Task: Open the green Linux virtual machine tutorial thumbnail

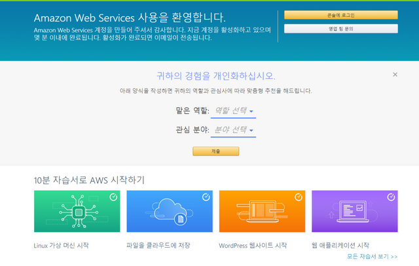Action: 77,211
